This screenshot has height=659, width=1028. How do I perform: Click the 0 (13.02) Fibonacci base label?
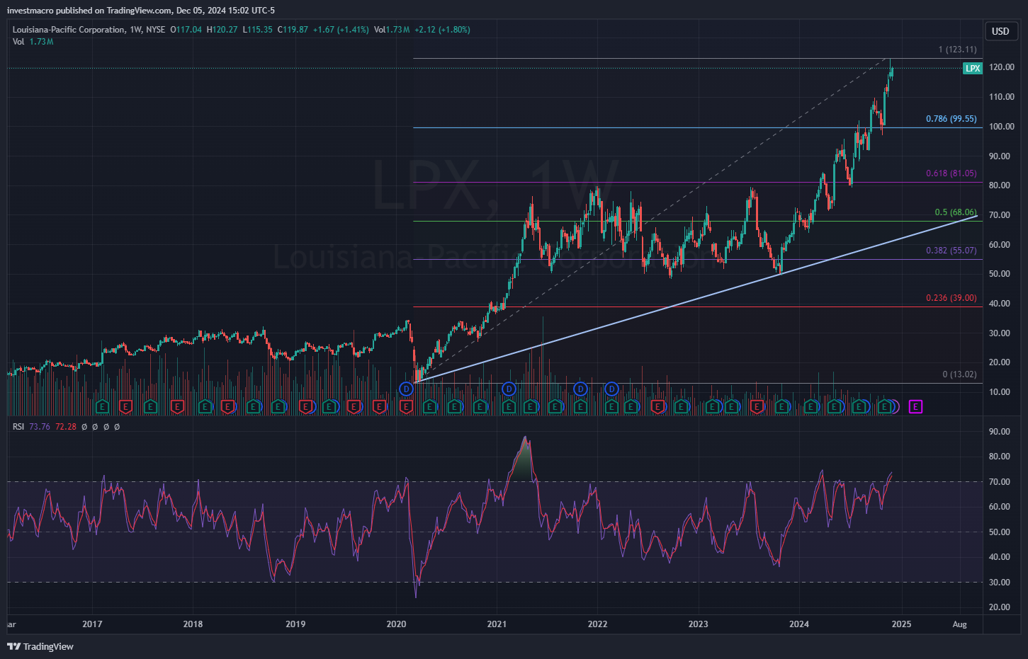click(959, 374)
